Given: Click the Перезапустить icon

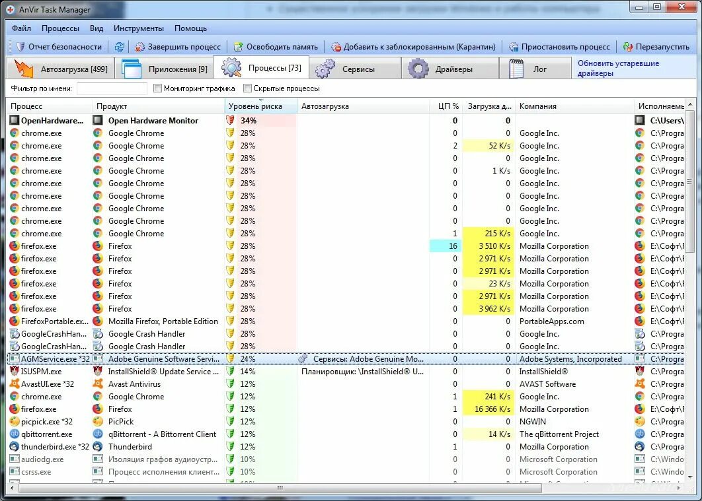Looking at the screenshot, I should point(628,46).
